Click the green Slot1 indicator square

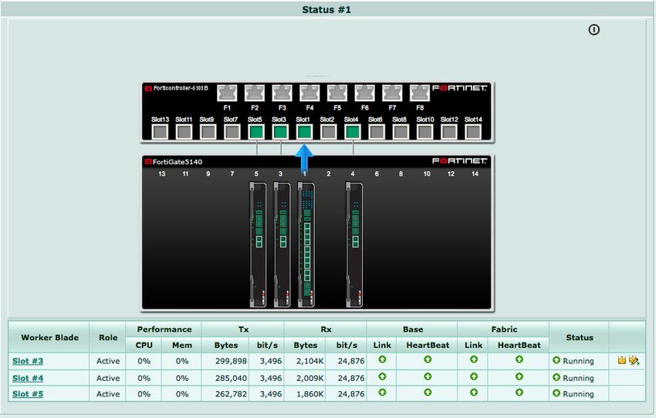tap(304, 132)
